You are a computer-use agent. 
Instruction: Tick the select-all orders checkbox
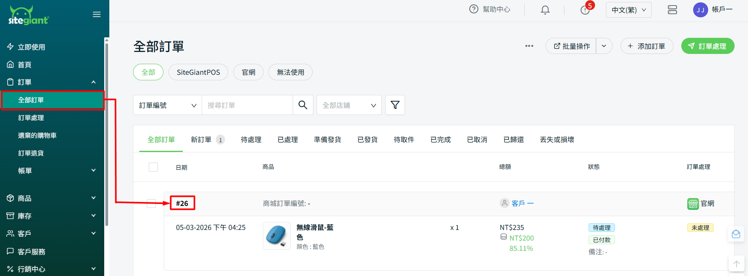pos(153,167)
